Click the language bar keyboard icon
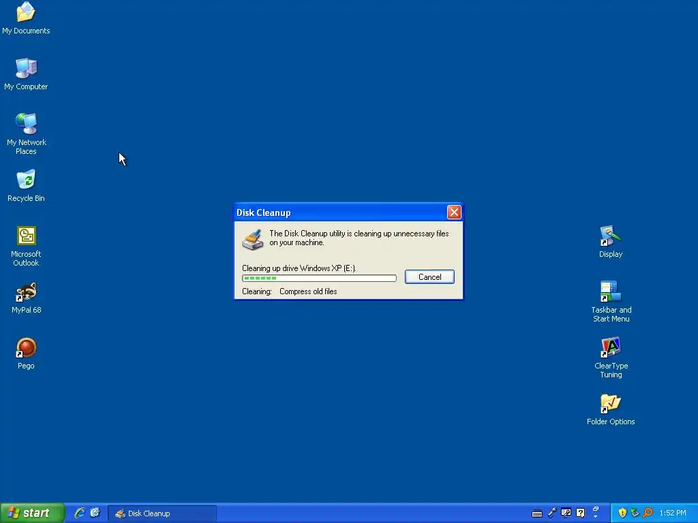The width and height of the screenshot is (698, 523). pyautogui.click(x=537, y=513)
